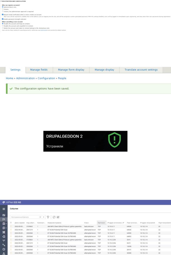Choose 'Disable the account and unpublish its content'
The width and height of the screenshot is (171, 255).
(3, 26)
